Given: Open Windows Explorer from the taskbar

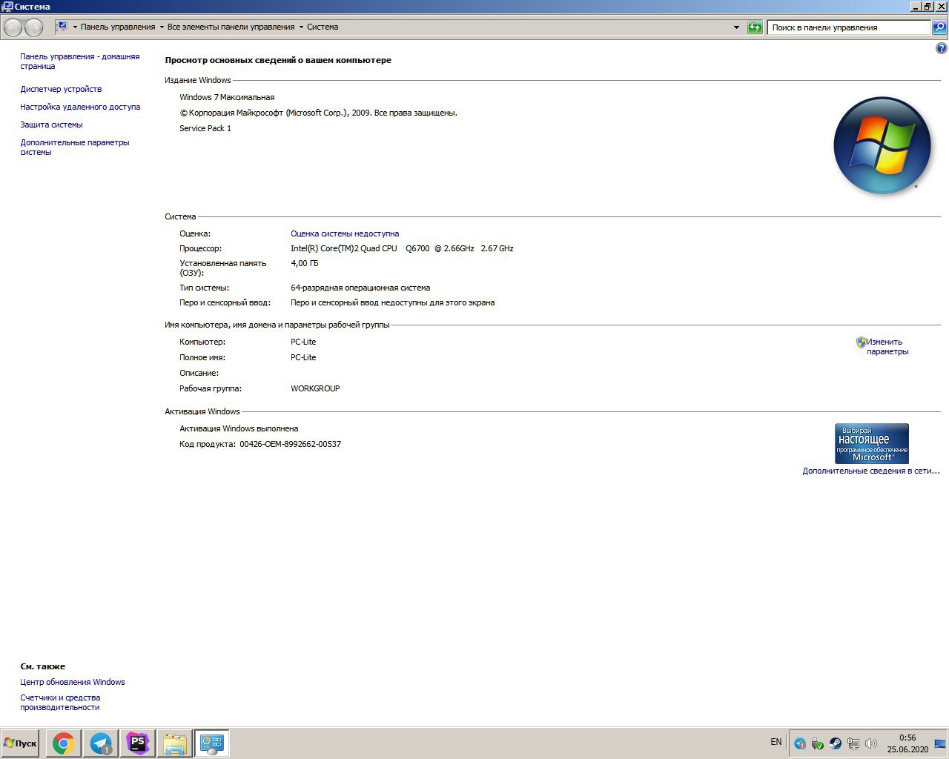Looking at the screenshot, I should pos(175,743).
